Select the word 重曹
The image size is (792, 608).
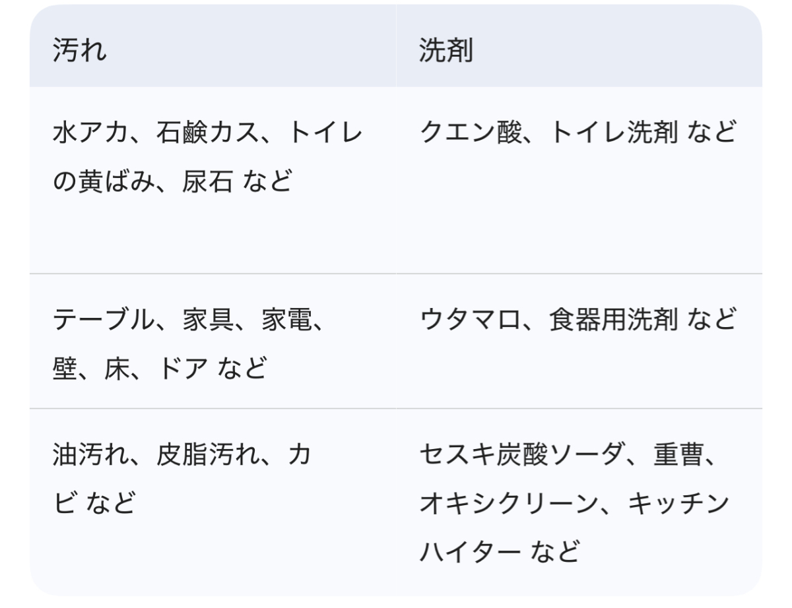pos(678,456)
